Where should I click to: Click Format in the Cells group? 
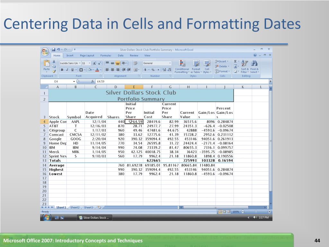(x=222, y=71)
